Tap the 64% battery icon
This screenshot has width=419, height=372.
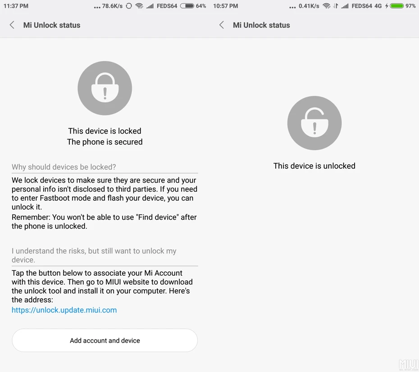(x=187, y=6)
